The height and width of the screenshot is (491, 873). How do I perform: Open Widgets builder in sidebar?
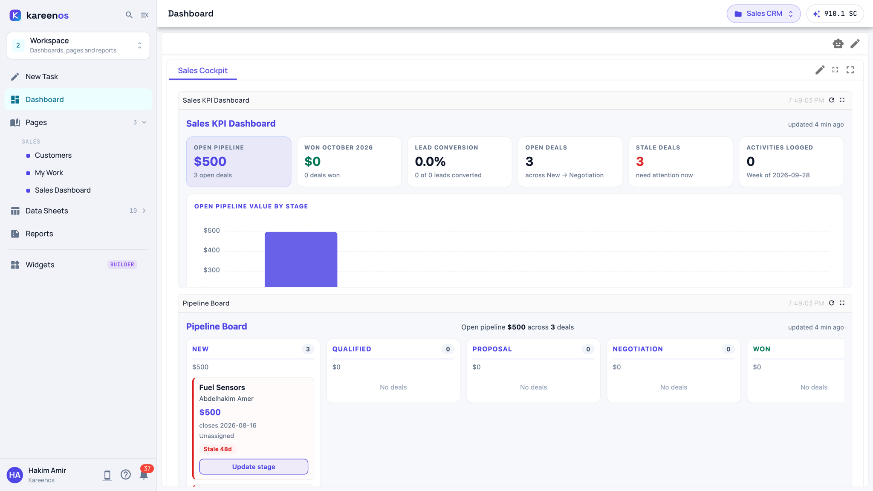pos(78,265)
